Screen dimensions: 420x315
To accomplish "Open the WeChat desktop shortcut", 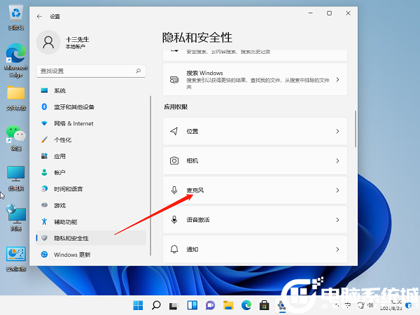I will (x=16, y=138).
